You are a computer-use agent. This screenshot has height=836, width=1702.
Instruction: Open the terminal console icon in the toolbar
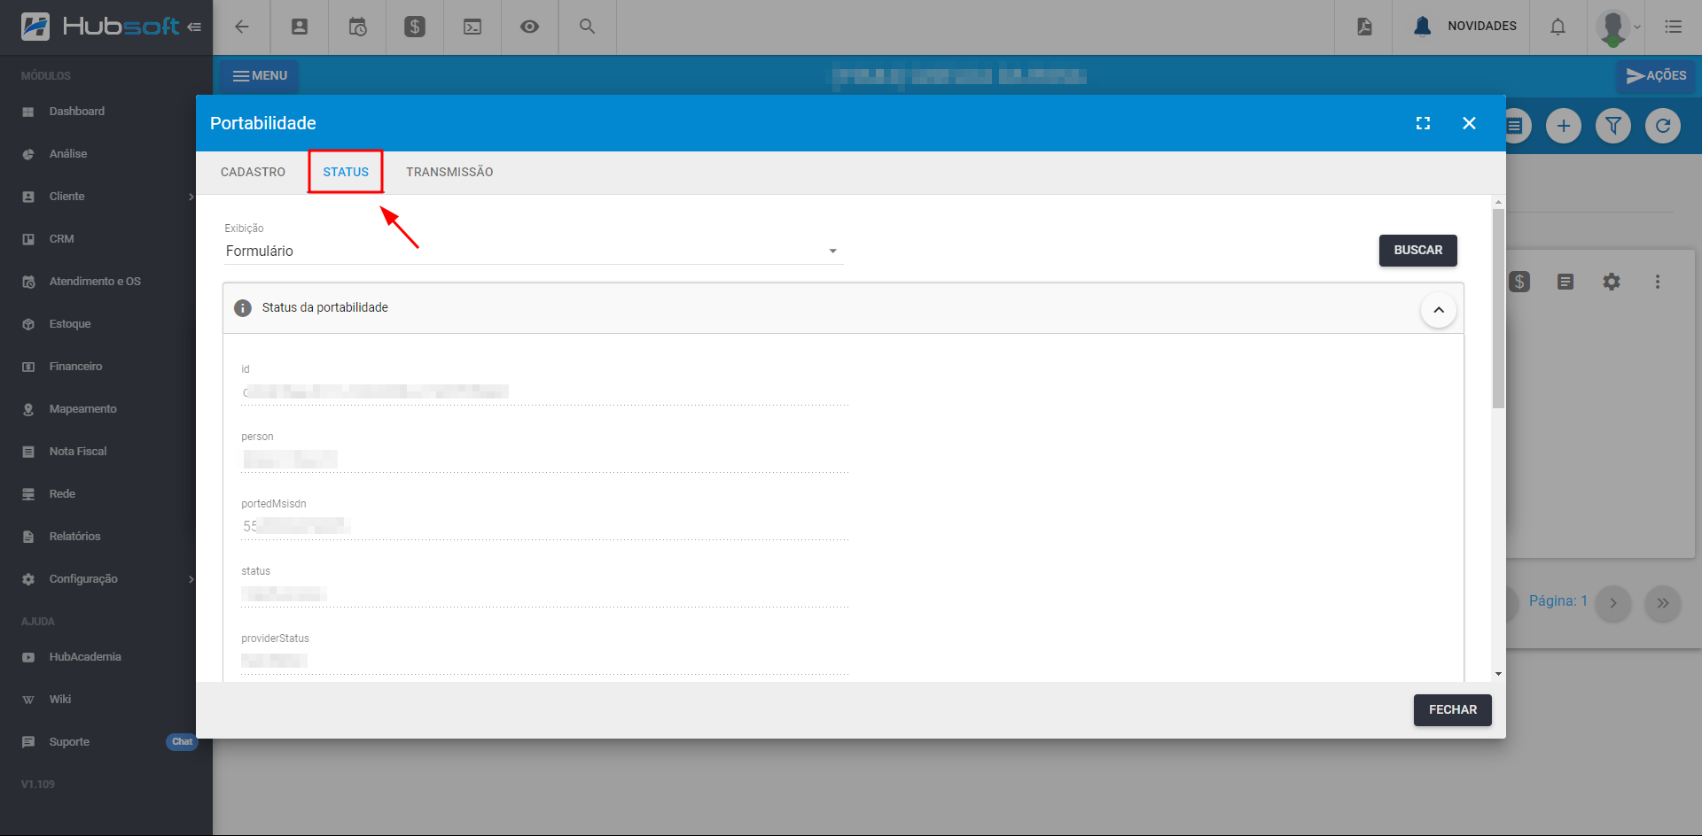click(x=472, y=27)
